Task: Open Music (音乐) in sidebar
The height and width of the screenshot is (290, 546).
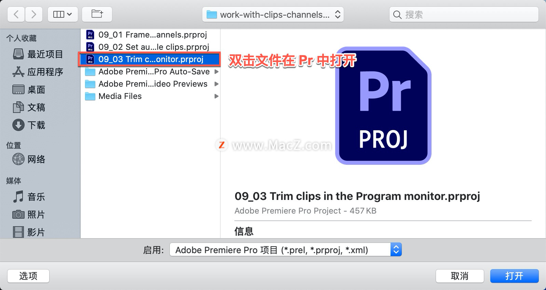Action: click(29, 197)
